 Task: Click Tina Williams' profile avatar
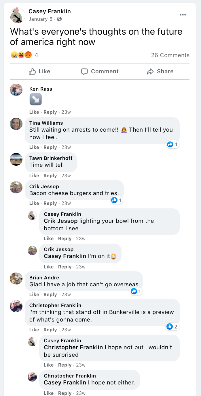pos(16,124)
